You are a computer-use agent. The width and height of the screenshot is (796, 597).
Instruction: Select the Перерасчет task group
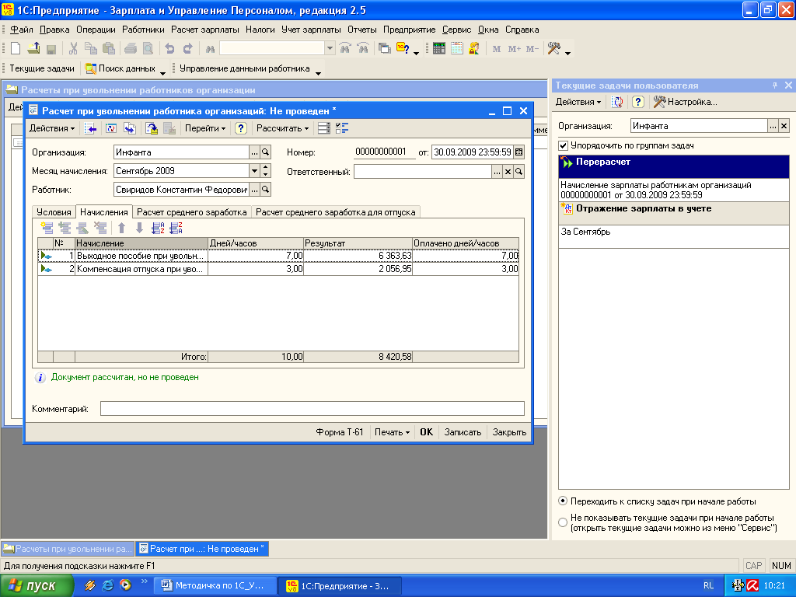coord(674,166)
